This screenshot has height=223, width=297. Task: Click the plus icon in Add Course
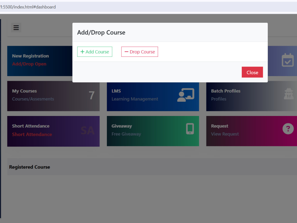point(82,52)
